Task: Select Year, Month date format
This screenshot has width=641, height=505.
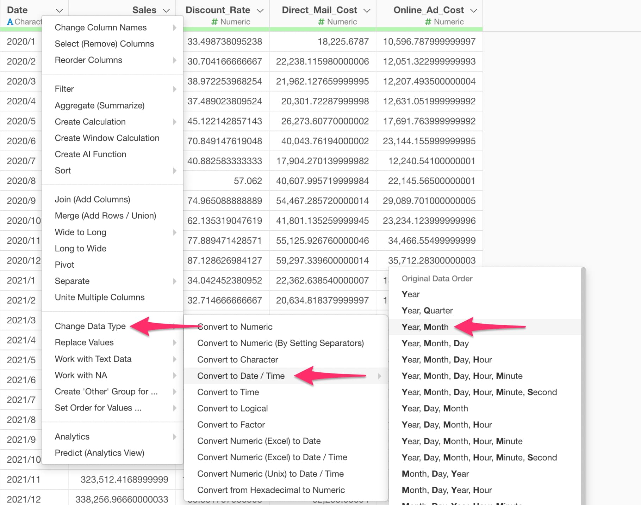Action: point(425,327)
